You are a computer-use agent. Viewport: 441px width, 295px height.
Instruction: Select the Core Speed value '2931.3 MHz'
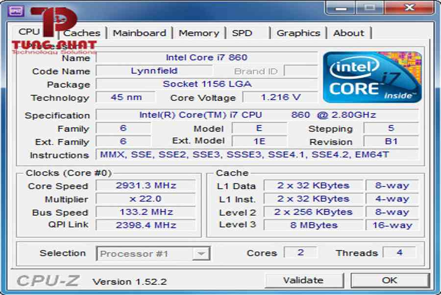(x=146, y=185)
